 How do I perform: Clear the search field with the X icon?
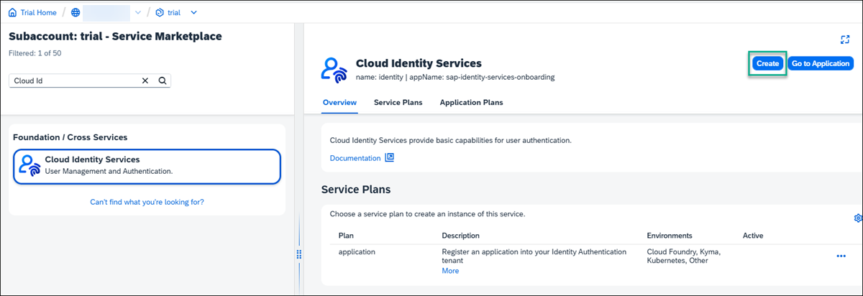(x=145, y=80)
